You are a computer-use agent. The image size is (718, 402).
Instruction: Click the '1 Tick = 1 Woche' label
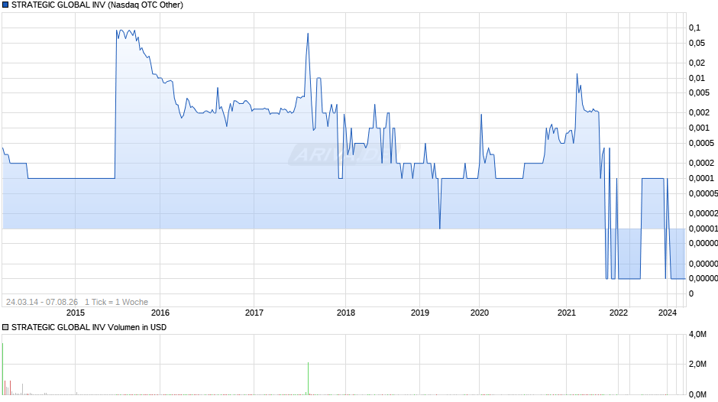[x=116, y=302]
